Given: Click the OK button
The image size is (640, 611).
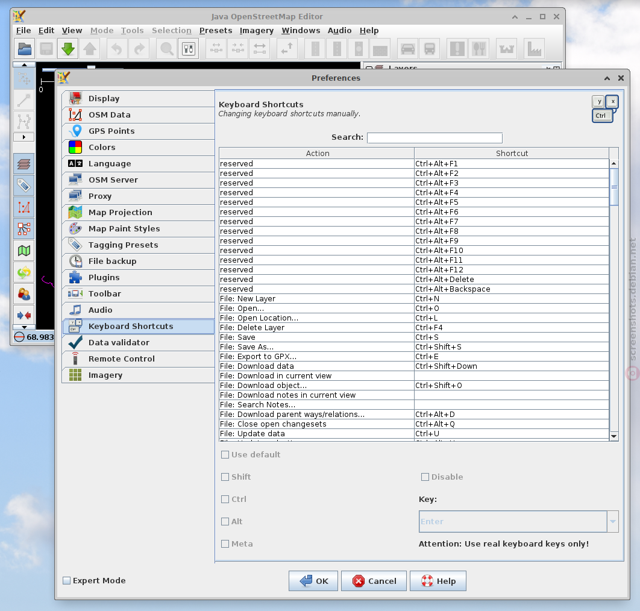Looking at the screenshot, I should 313,581.
